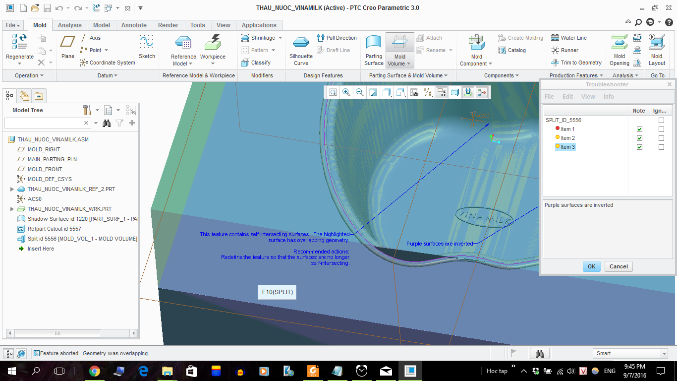This screenshot has width=677, height=381.
Task: Click the Model Tree settings hammer icon
Action: pos(86,110)
